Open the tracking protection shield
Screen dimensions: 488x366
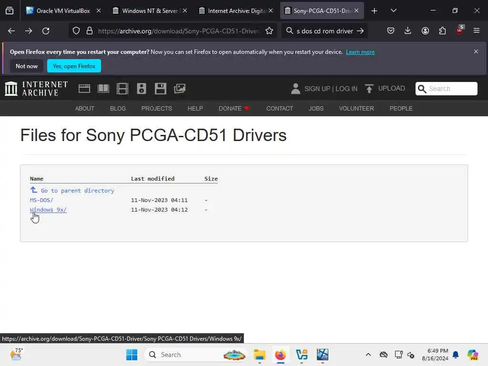(76, 31)
